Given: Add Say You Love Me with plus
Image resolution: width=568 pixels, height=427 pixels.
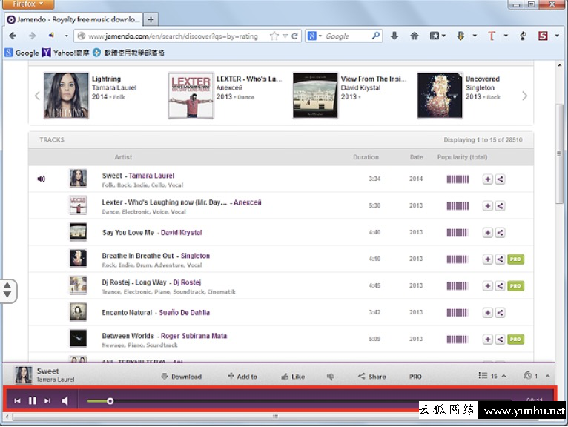Looking at the screenshot, I should [488, 233].
